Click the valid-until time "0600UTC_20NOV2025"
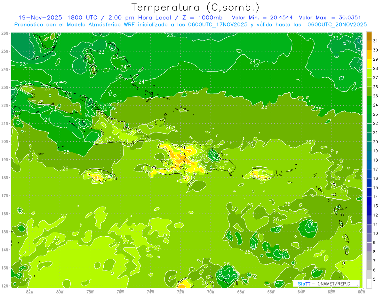 (x=337, y=24)
